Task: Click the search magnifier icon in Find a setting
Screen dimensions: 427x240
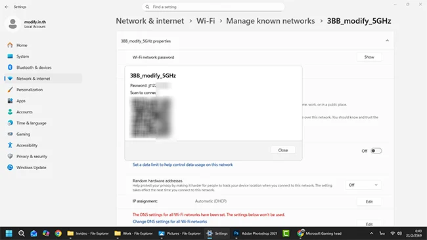Action: coord(147,7)
